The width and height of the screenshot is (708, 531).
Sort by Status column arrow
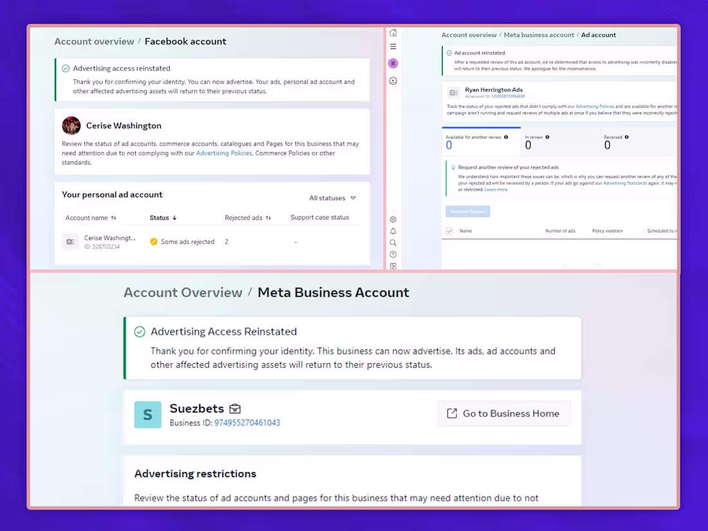[174, 218]
